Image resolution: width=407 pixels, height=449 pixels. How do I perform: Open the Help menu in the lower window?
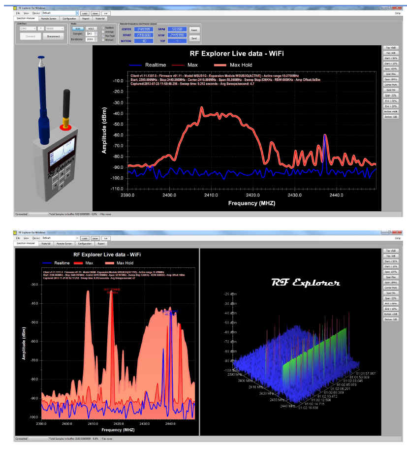click(x=398, y=238)
